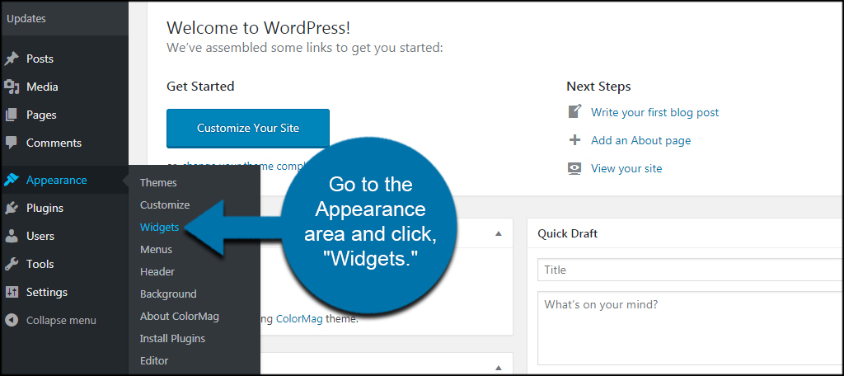The width and height of the screenshot is (844, 376).
Task: Click the What's on your mind text area
Action: click(x=691, y=328)
